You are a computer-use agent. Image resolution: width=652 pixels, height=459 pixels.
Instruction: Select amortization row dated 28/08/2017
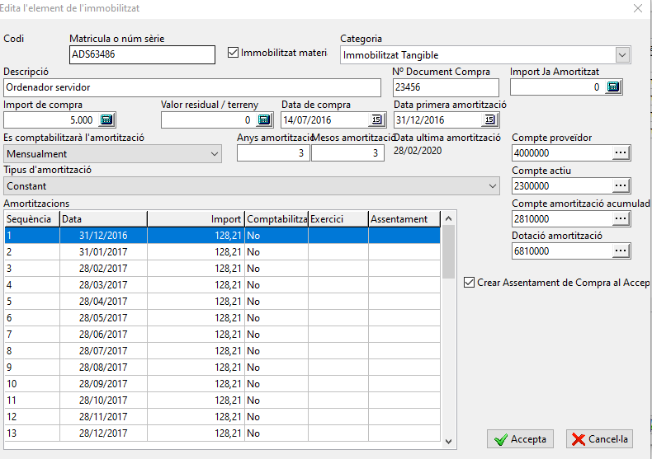tap(223, 368)
